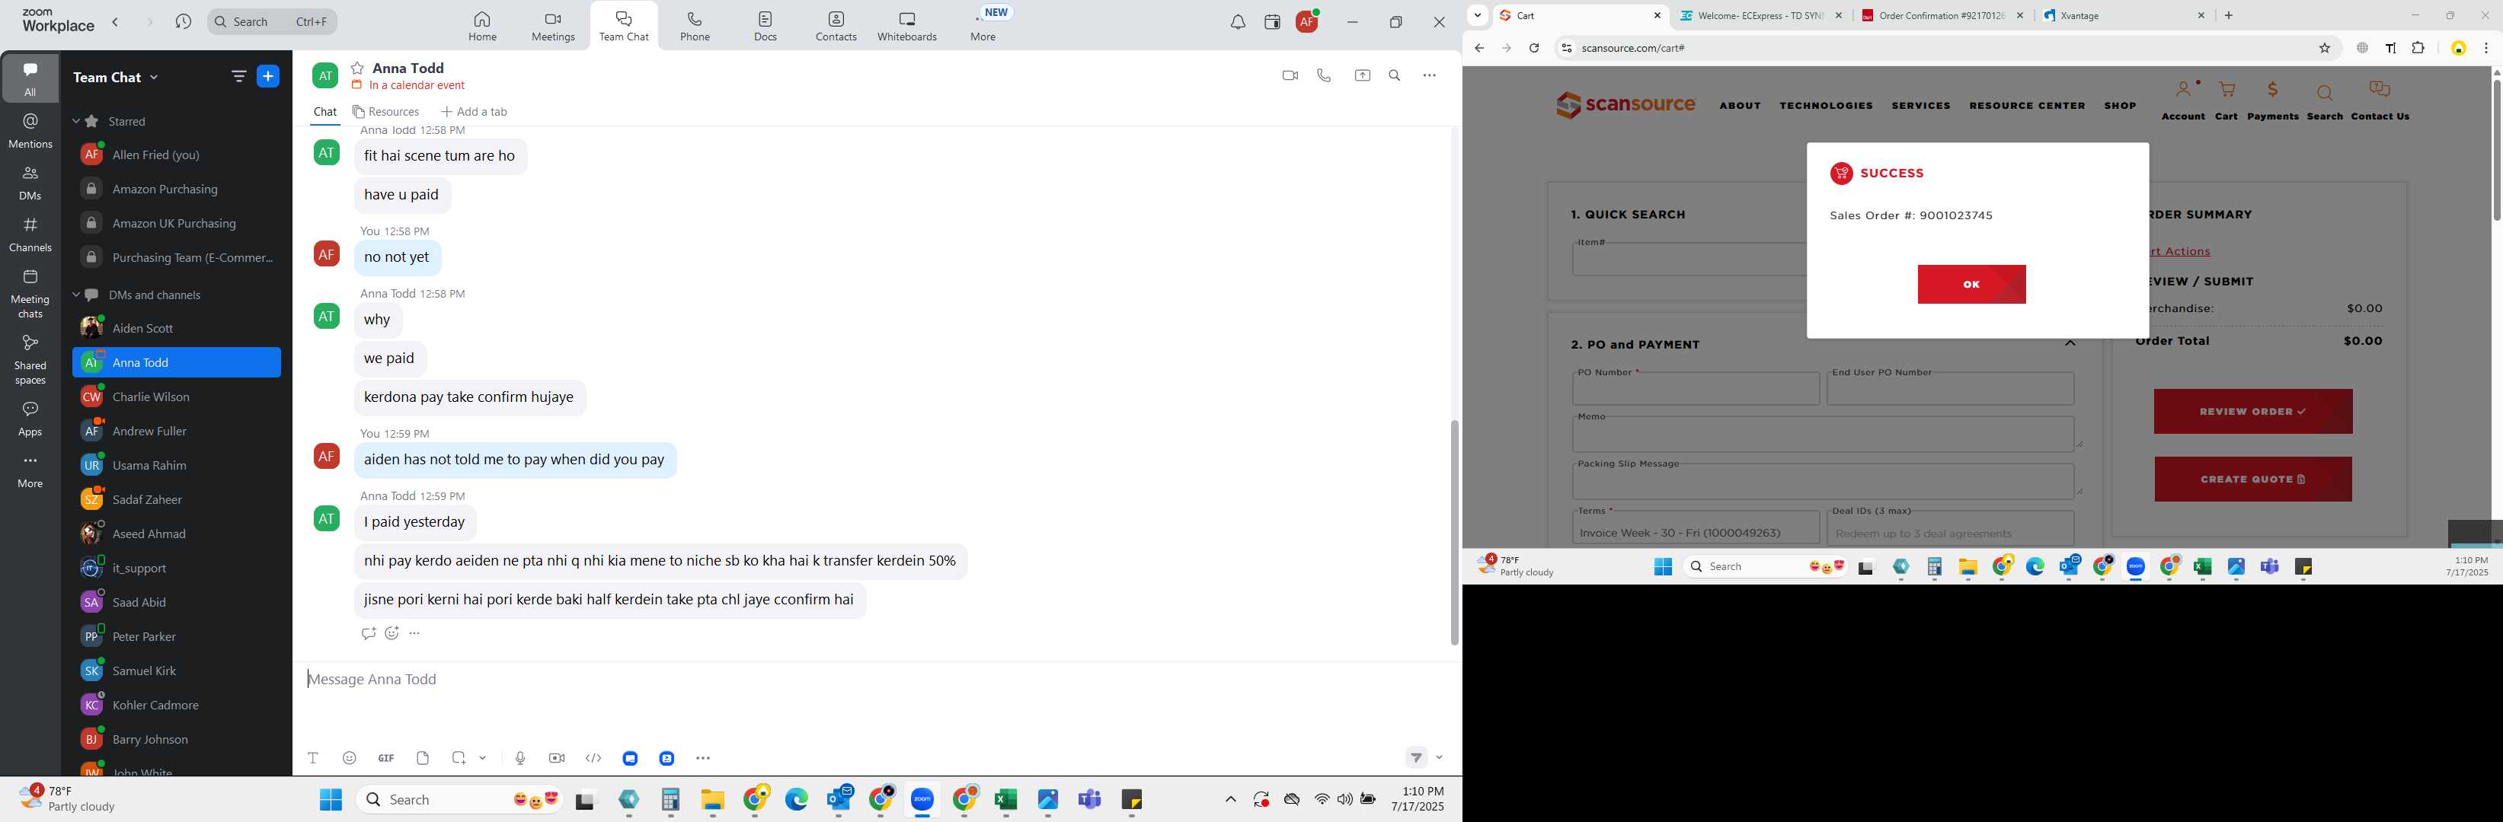This screenshot has height=822, width=2503.
Task: Open Excel from the taskbar
Action: click(1005, 800)
